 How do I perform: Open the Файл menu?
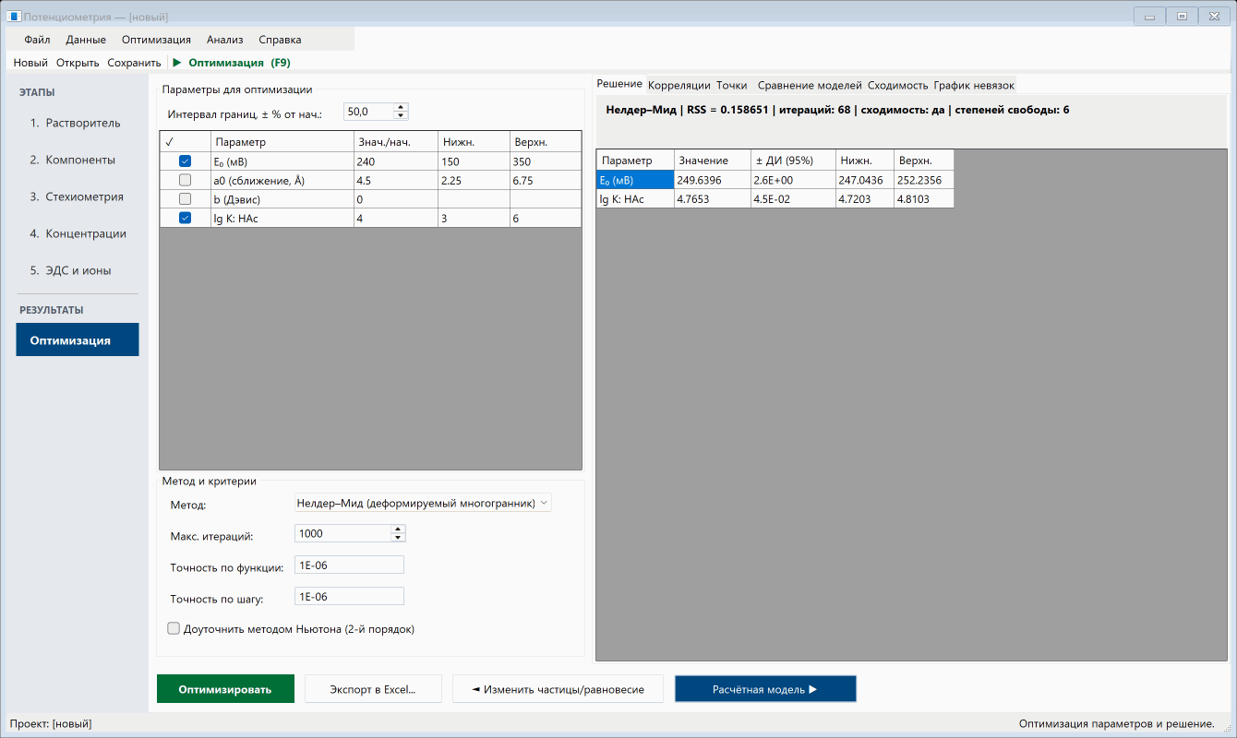click(x=37, y=40)
